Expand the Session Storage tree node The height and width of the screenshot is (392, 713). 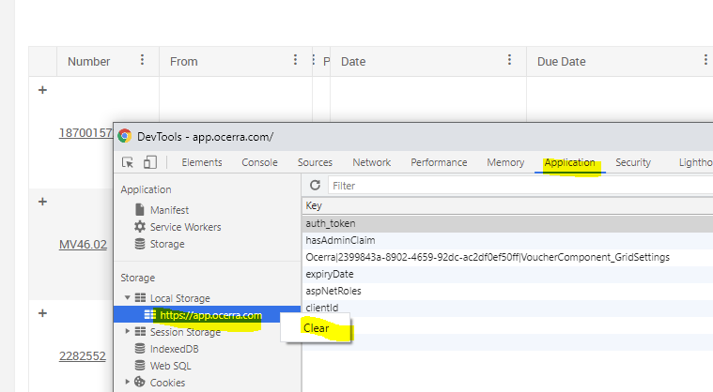128,331
